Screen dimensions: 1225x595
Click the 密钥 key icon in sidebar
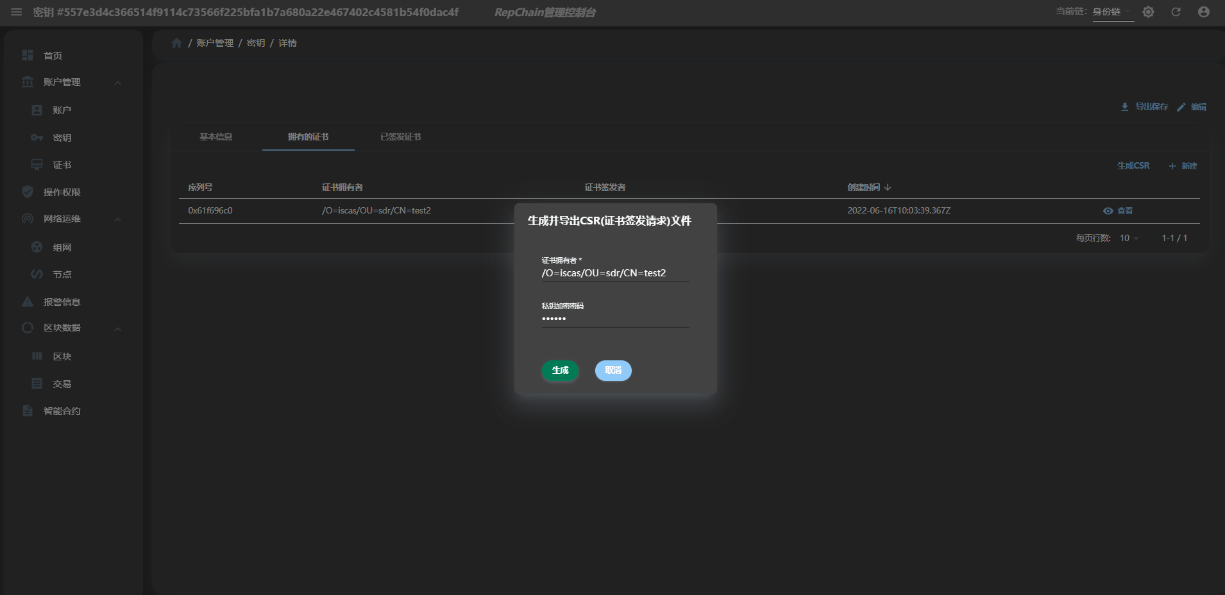(37, 138)
